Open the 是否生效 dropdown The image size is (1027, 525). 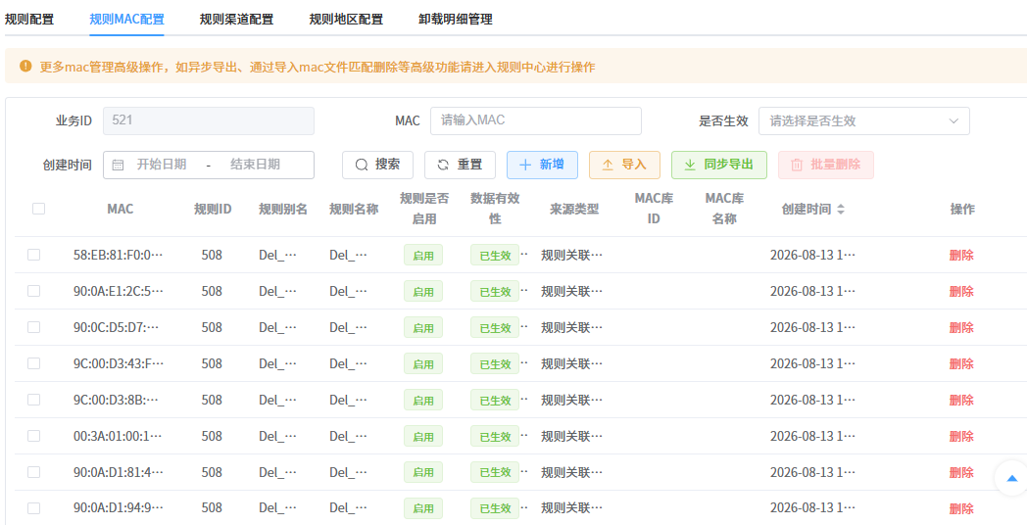click(x=864, y=121)
